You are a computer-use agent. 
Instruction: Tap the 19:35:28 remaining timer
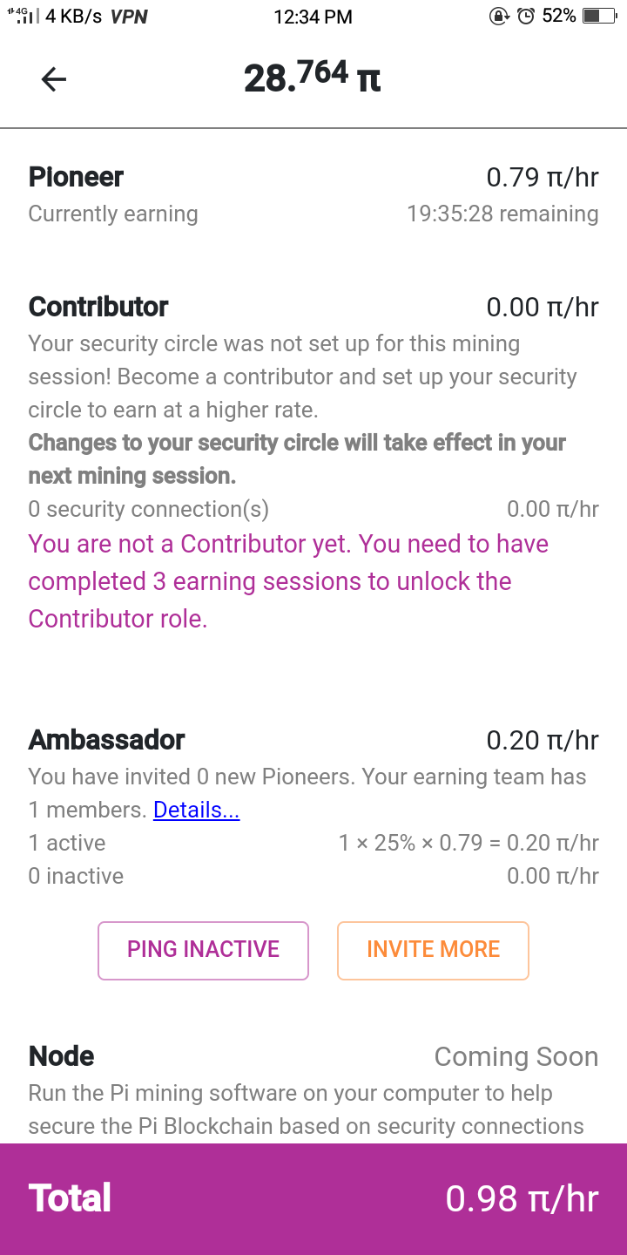(502, 214)
